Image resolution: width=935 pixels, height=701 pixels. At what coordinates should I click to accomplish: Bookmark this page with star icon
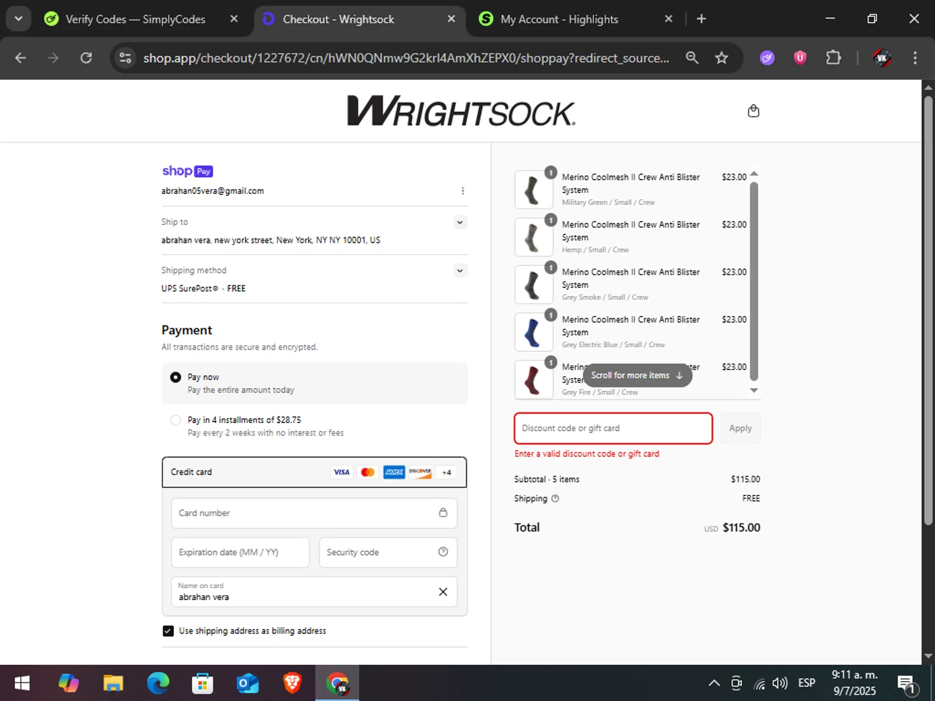[x=721, y=58]
